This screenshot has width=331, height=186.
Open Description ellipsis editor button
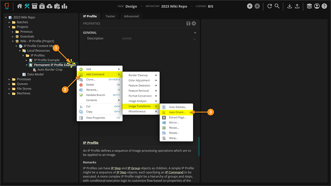(x=194, y=39)
